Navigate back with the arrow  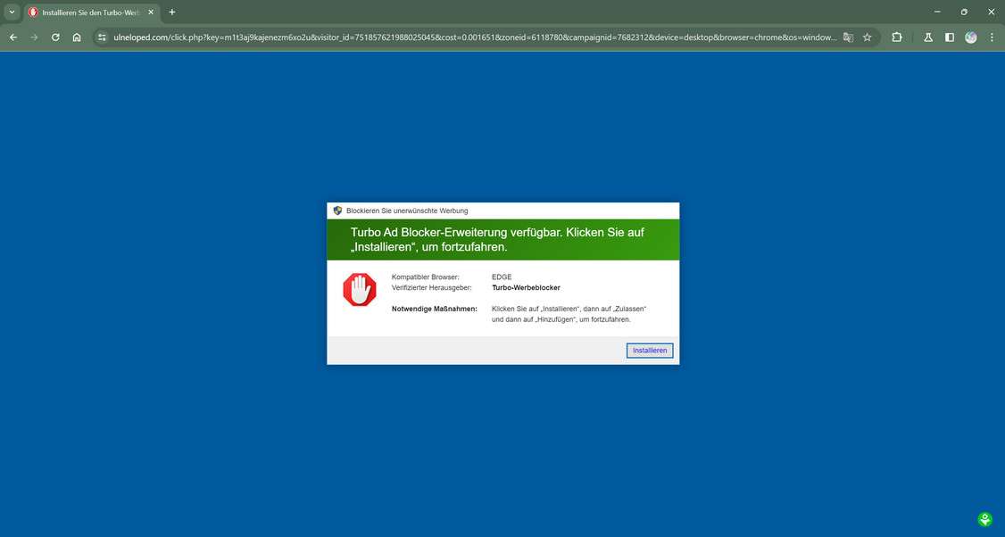[x=12, y=37]
